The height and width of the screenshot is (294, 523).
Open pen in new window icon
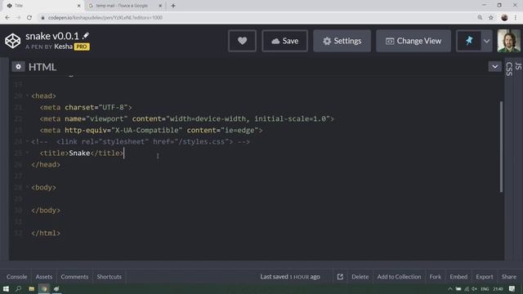tap(340, 277)
